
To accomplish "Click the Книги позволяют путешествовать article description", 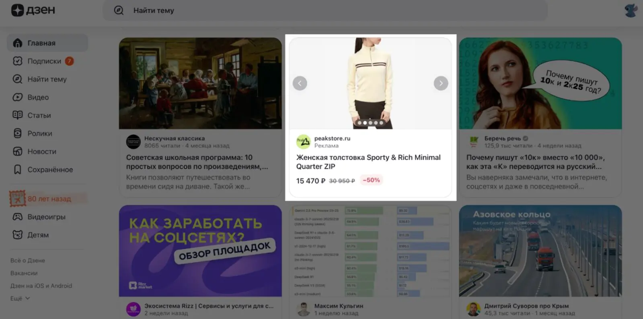I will click(188, 182).
